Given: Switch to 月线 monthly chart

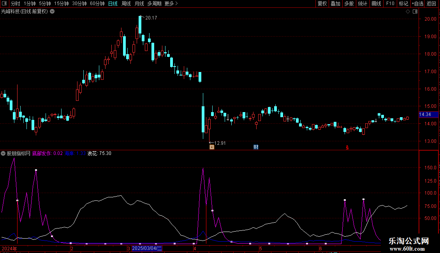Looking at the screenshot, I should pos(139,4).
